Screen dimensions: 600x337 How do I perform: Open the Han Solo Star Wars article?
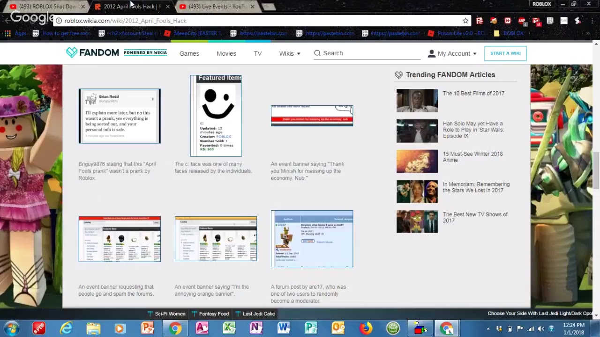[473, 130]
